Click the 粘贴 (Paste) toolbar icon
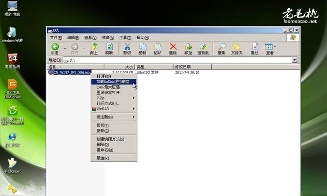The image size is (327, 196). [x=158, y=47]
